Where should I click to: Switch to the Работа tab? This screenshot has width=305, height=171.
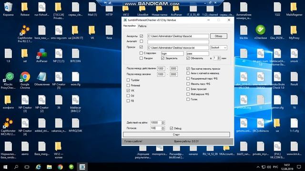click(142, 26)
